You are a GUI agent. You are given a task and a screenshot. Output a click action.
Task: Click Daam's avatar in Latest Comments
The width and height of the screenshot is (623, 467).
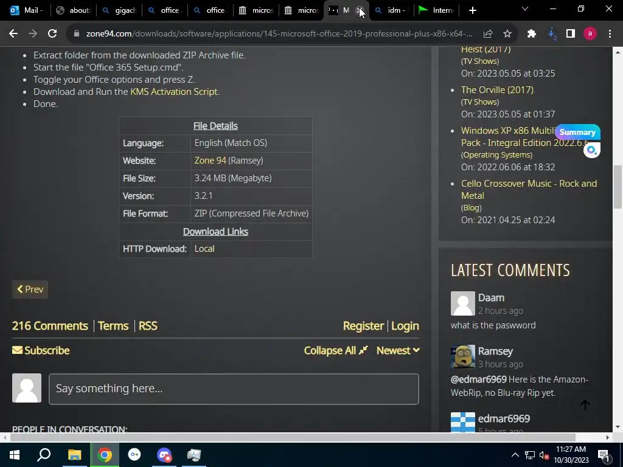[x=463, y=303]
